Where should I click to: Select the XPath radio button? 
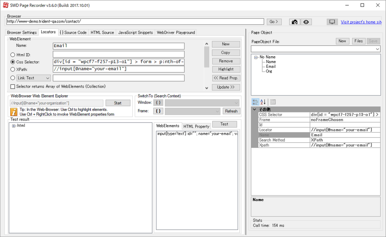coord(13,70)
